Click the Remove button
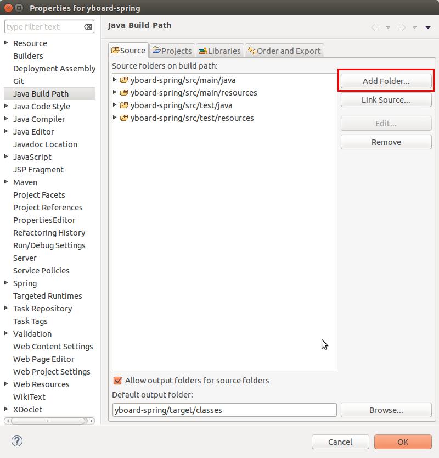439x458 pixels. click(x=386, y=142)
